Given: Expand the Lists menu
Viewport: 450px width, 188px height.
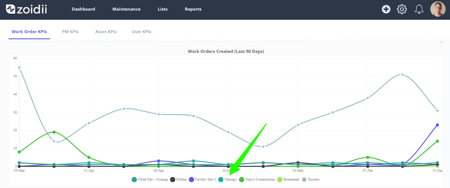Looking at the screenshot, I should pos(163,9).
